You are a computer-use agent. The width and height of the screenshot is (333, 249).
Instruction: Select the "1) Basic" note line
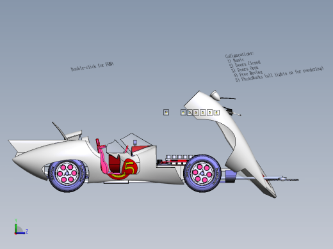pyautogui.click(x=236, y=61)
